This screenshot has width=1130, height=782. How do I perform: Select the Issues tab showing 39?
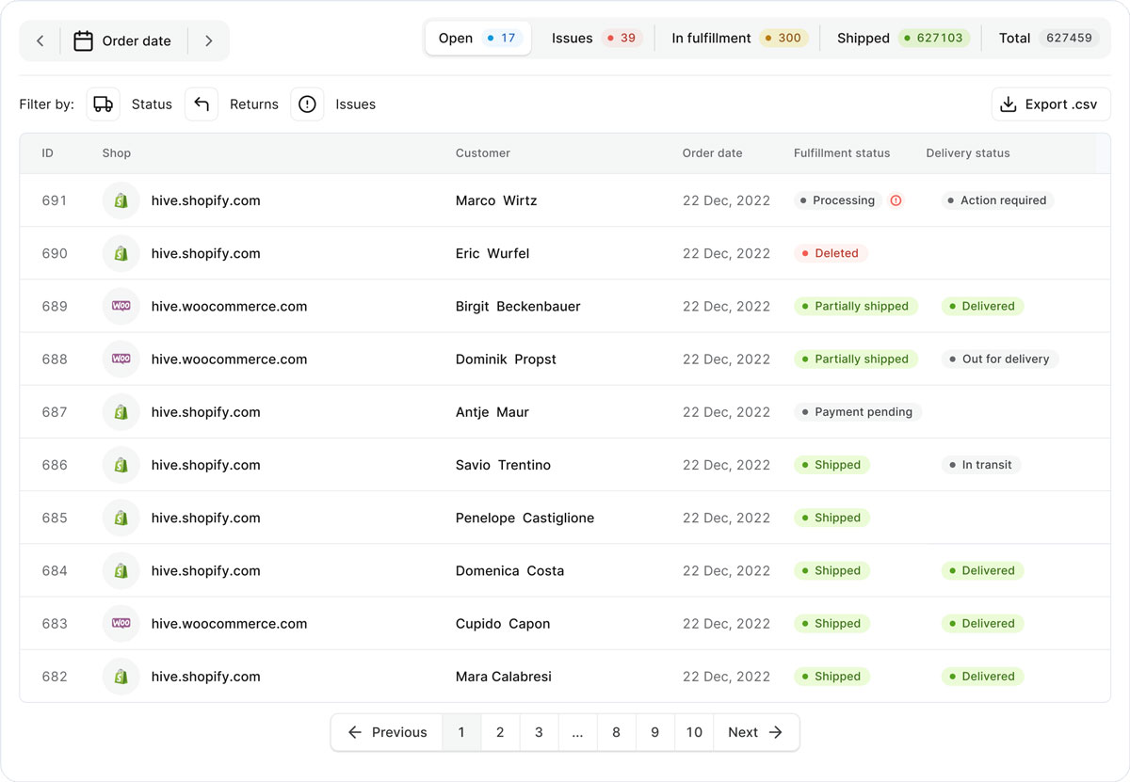point(593,39)
